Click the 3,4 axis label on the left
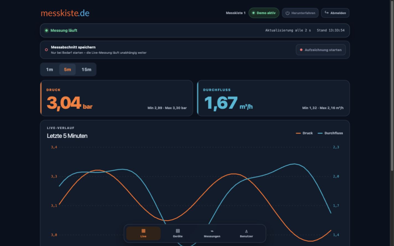Viewport: 394px width, 246px height. tap(54, 147)
